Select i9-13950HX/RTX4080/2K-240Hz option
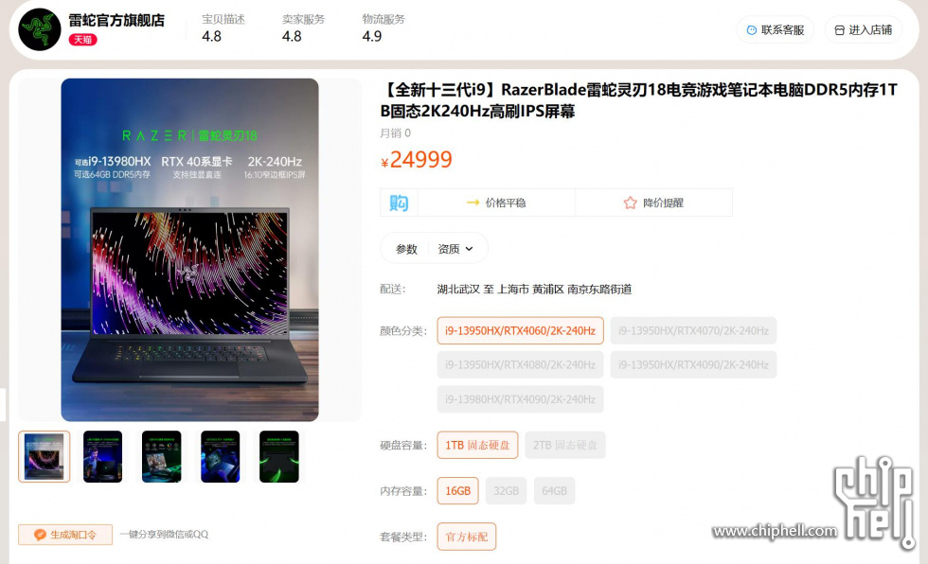928x564 pixels. 520,364
